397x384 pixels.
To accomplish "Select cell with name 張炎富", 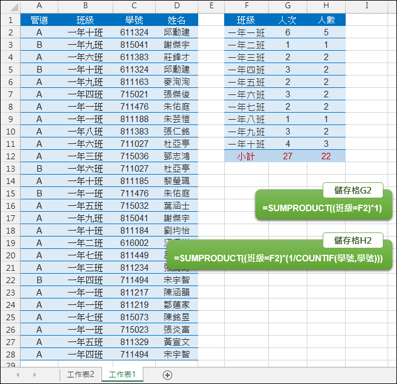I will 177,330.
